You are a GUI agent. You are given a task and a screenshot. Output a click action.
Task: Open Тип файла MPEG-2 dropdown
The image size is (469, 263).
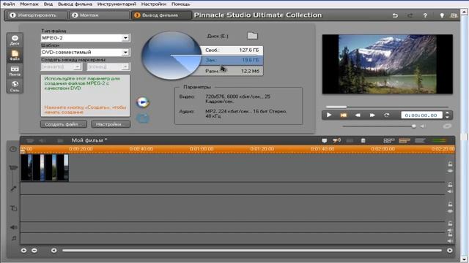tap(125, 38)
